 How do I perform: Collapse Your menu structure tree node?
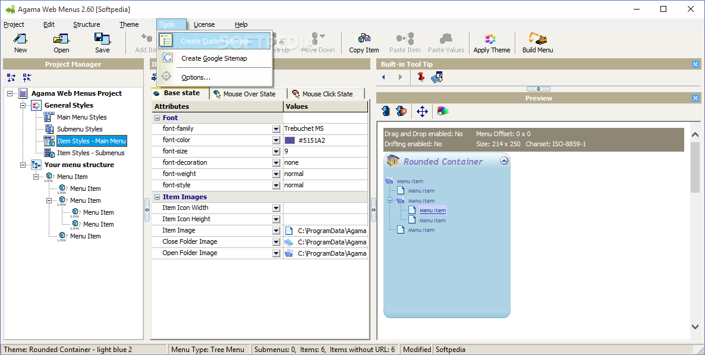[x=23, y=165]
